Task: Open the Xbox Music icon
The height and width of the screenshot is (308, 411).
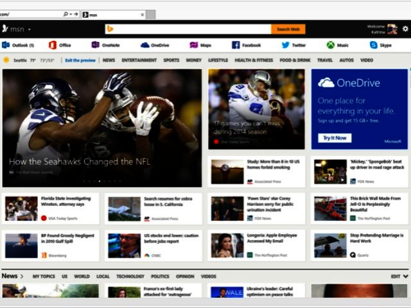Action: point(331,45)
